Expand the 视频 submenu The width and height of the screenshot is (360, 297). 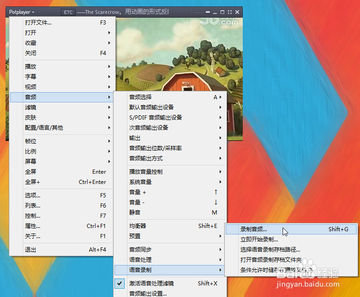click(62, 87)
